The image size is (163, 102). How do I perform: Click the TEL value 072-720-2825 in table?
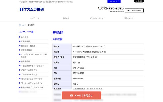[108, 68]
